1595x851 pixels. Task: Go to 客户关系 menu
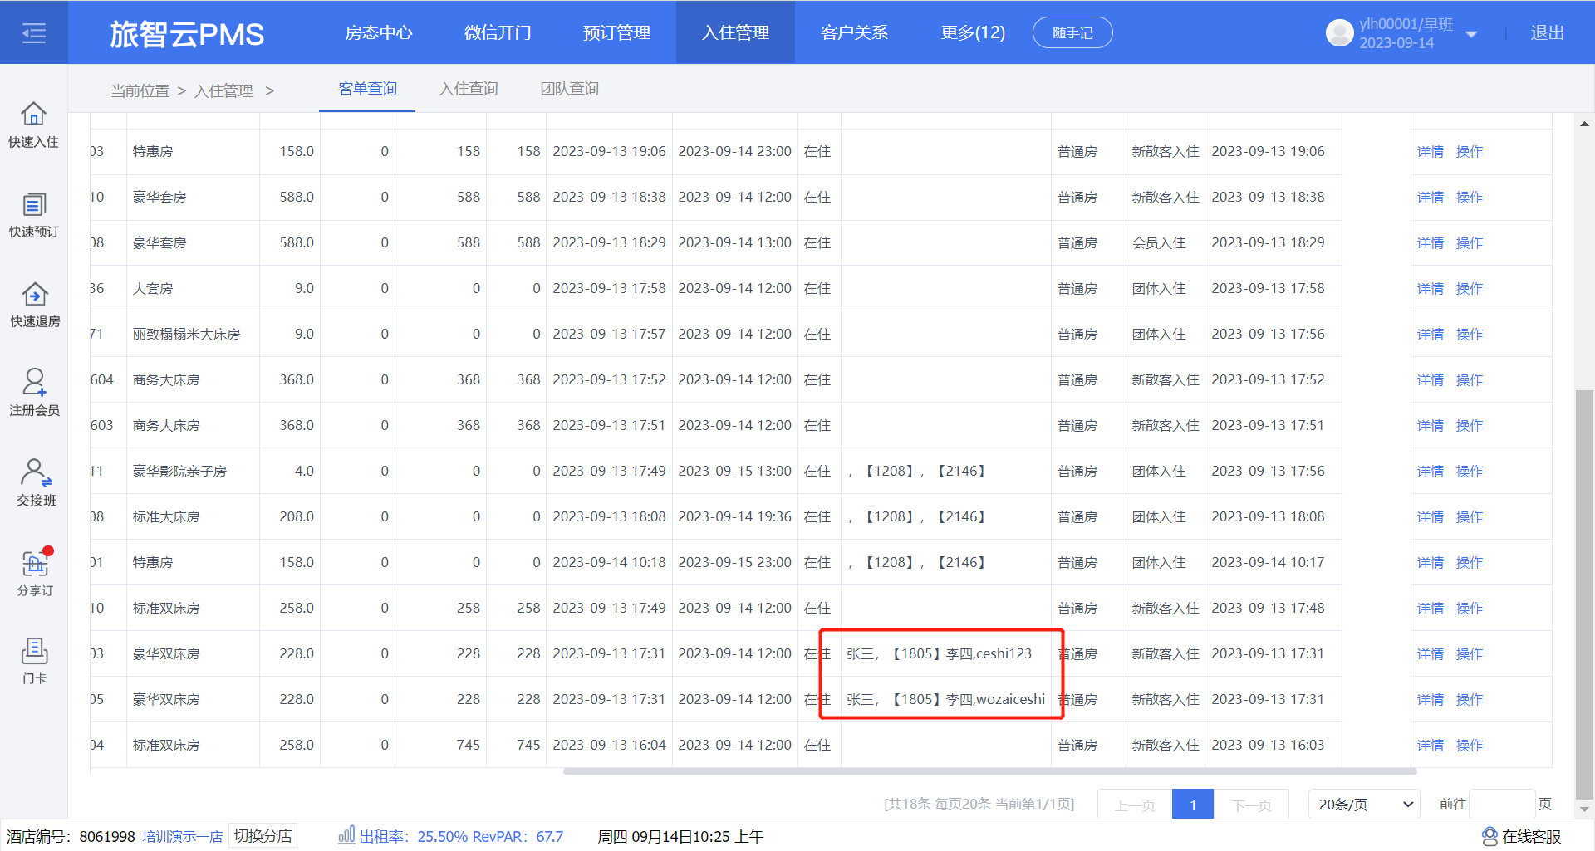click(854, 32)
